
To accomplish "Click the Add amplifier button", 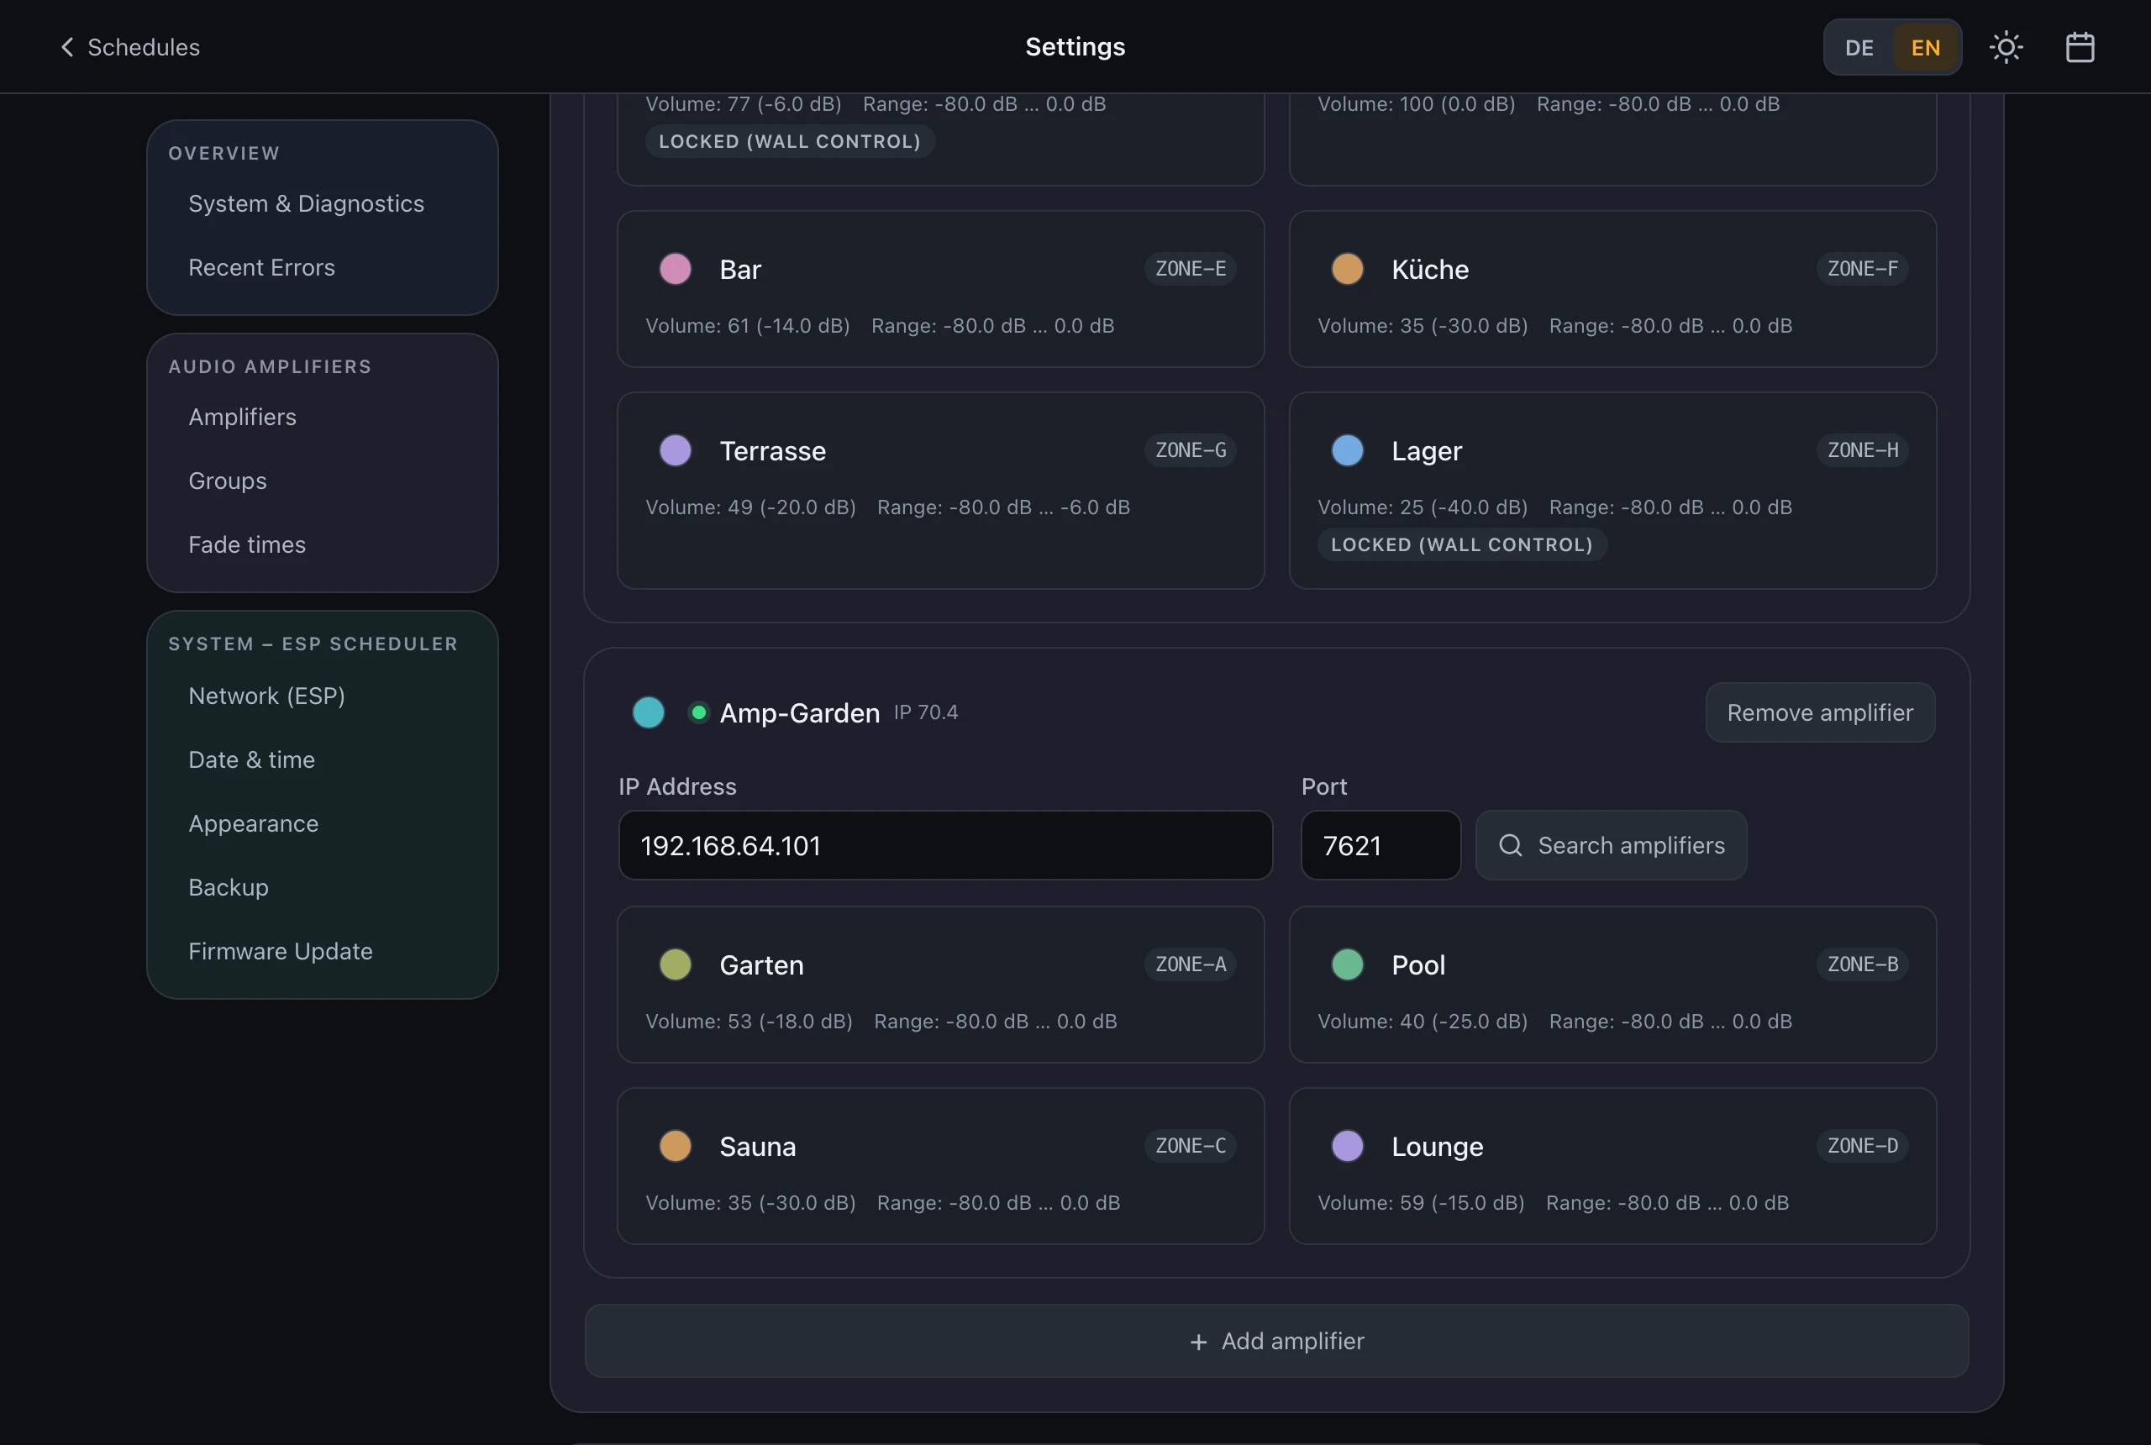I will 1276,1341.
